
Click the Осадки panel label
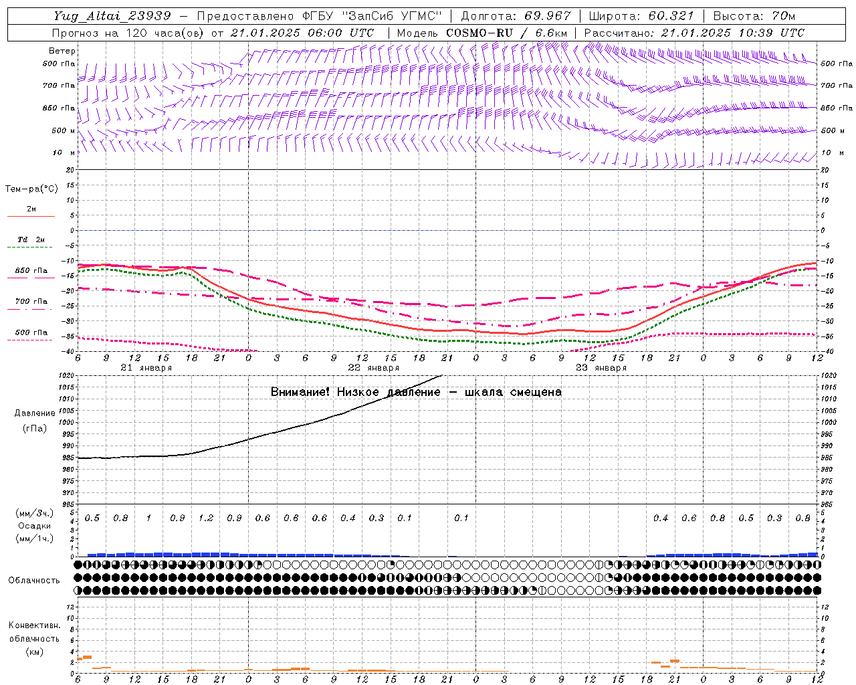(34, 526)
